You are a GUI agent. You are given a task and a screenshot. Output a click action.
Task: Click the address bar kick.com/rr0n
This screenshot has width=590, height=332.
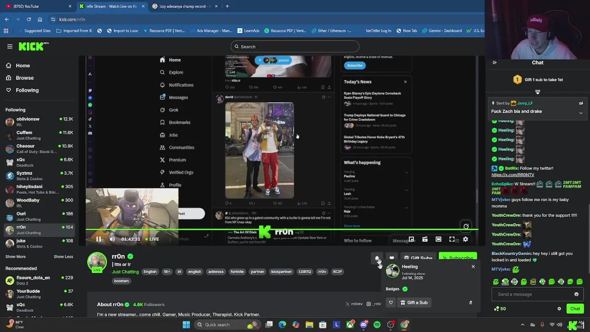[x=72, y=19]
